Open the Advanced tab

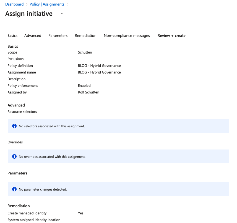[33, 36]
